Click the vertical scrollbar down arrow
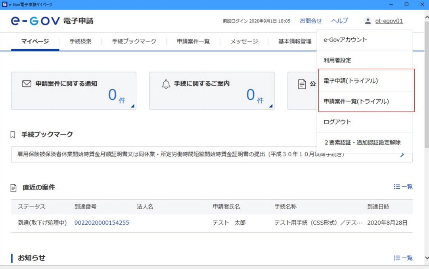Image resolution: width=429 pixels, height=269 pixels. pyautogui.click(x=427, y=258)
